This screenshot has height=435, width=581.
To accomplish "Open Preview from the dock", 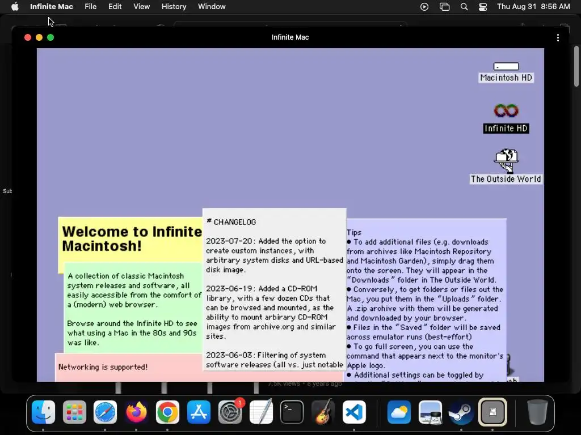I will [430, 412].
